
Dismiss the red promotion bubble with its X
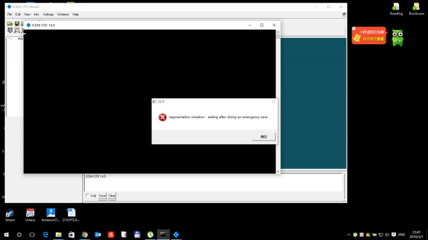pos(354,28)
